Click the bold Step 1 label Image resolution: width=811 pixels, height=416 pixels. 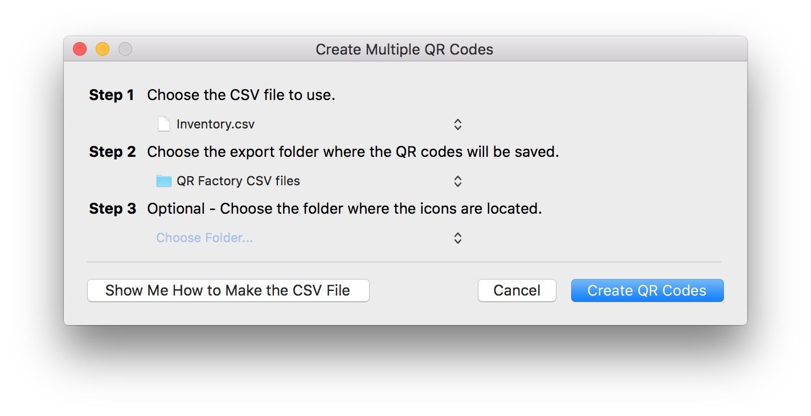coord(112,95)
